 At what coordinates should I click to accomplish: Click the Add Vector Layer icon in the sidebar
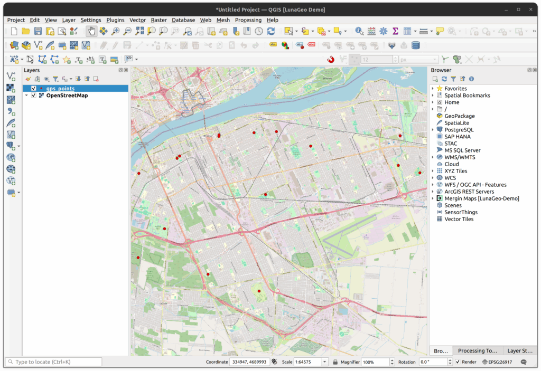pos(11,77)
